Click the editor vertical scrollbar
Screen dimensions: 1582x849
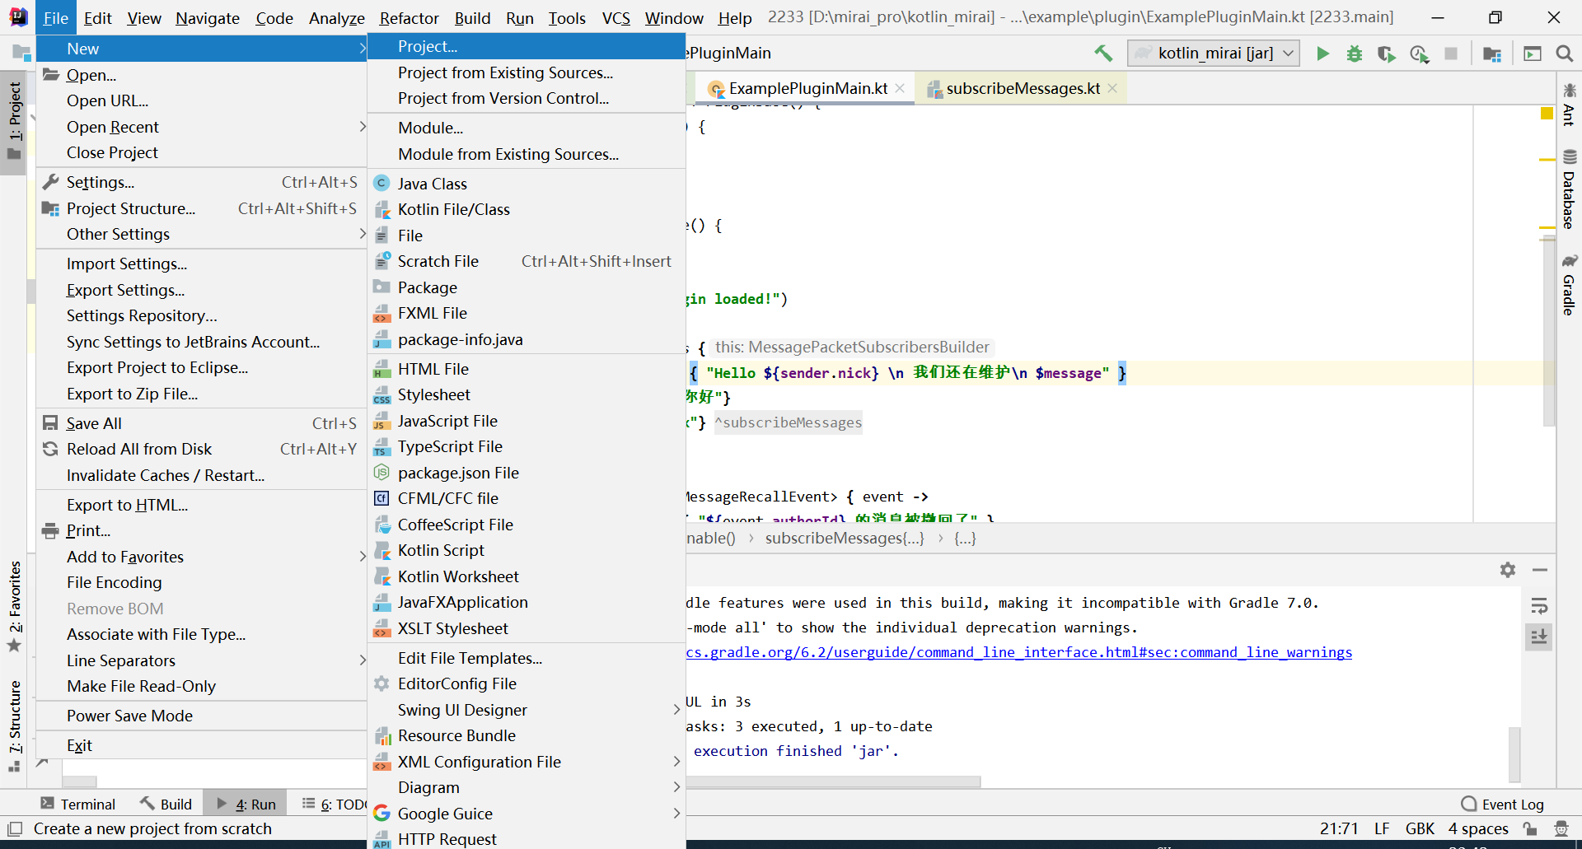pyautogui.click(x=1549, y=329)
